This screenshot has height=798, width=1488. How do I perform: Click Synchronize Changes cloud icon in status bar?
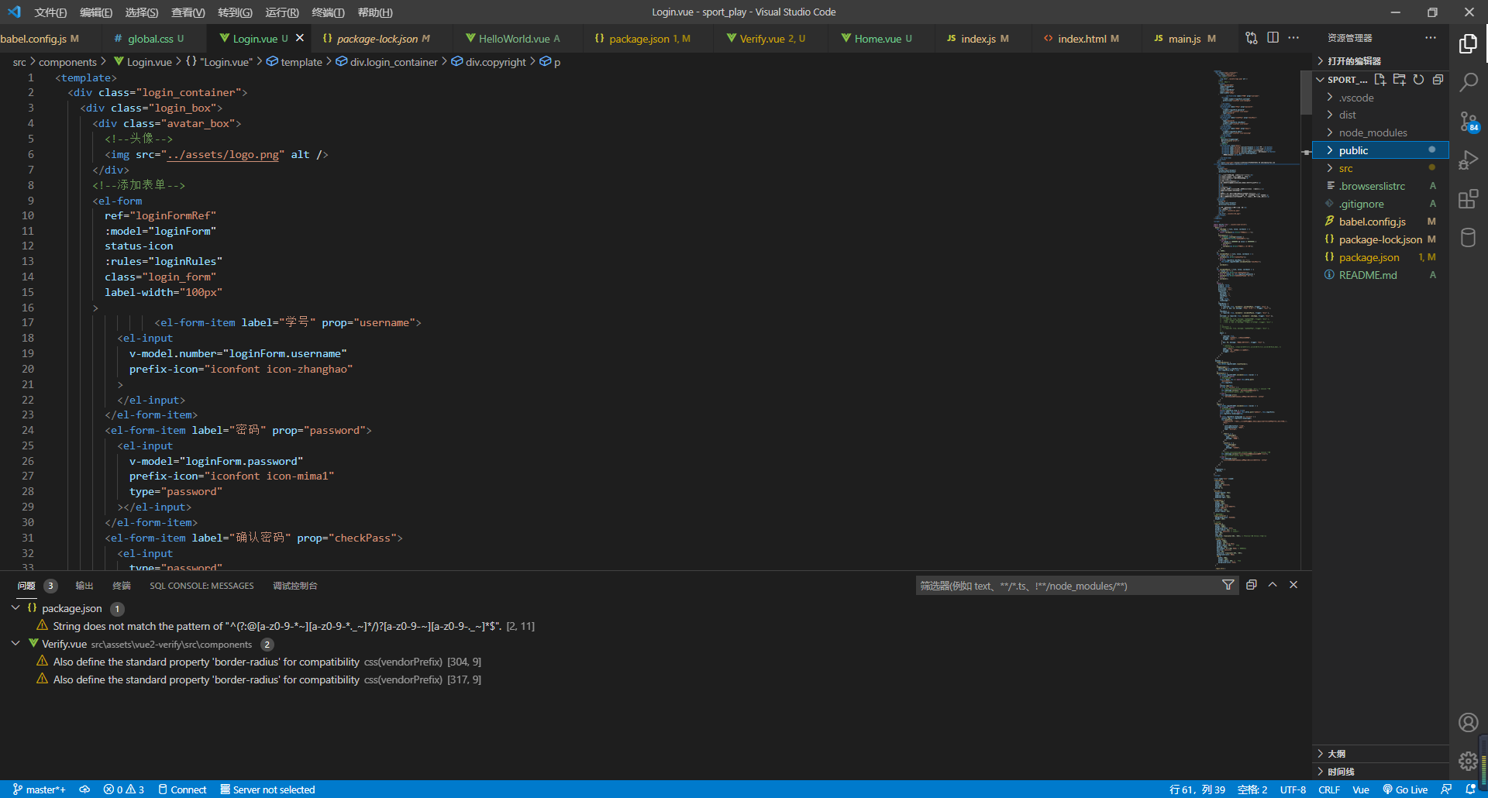tap(85, 789)
